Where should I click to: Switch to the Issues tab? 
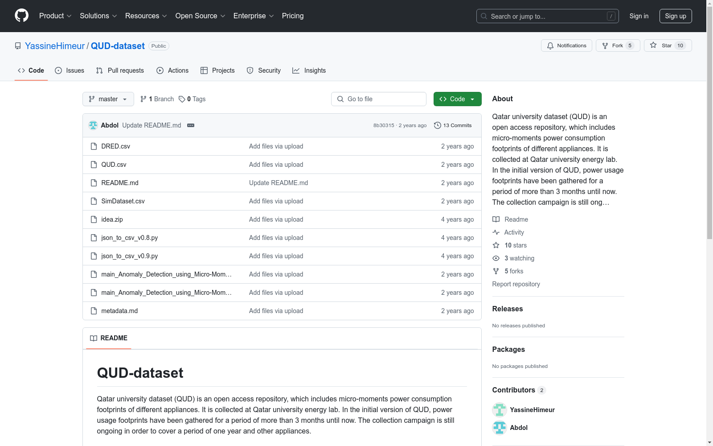tap(70, 70)
